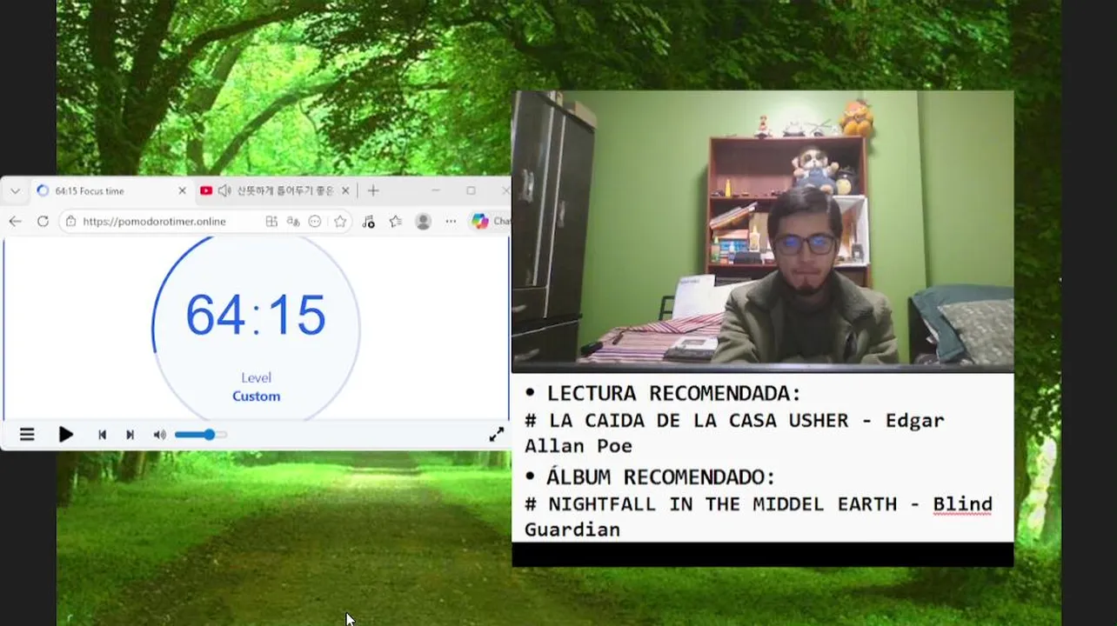The height and width of the screenshot is (626, 1117).
Task: Close the 64:15 Focus time tab
Action: point(182,191)
